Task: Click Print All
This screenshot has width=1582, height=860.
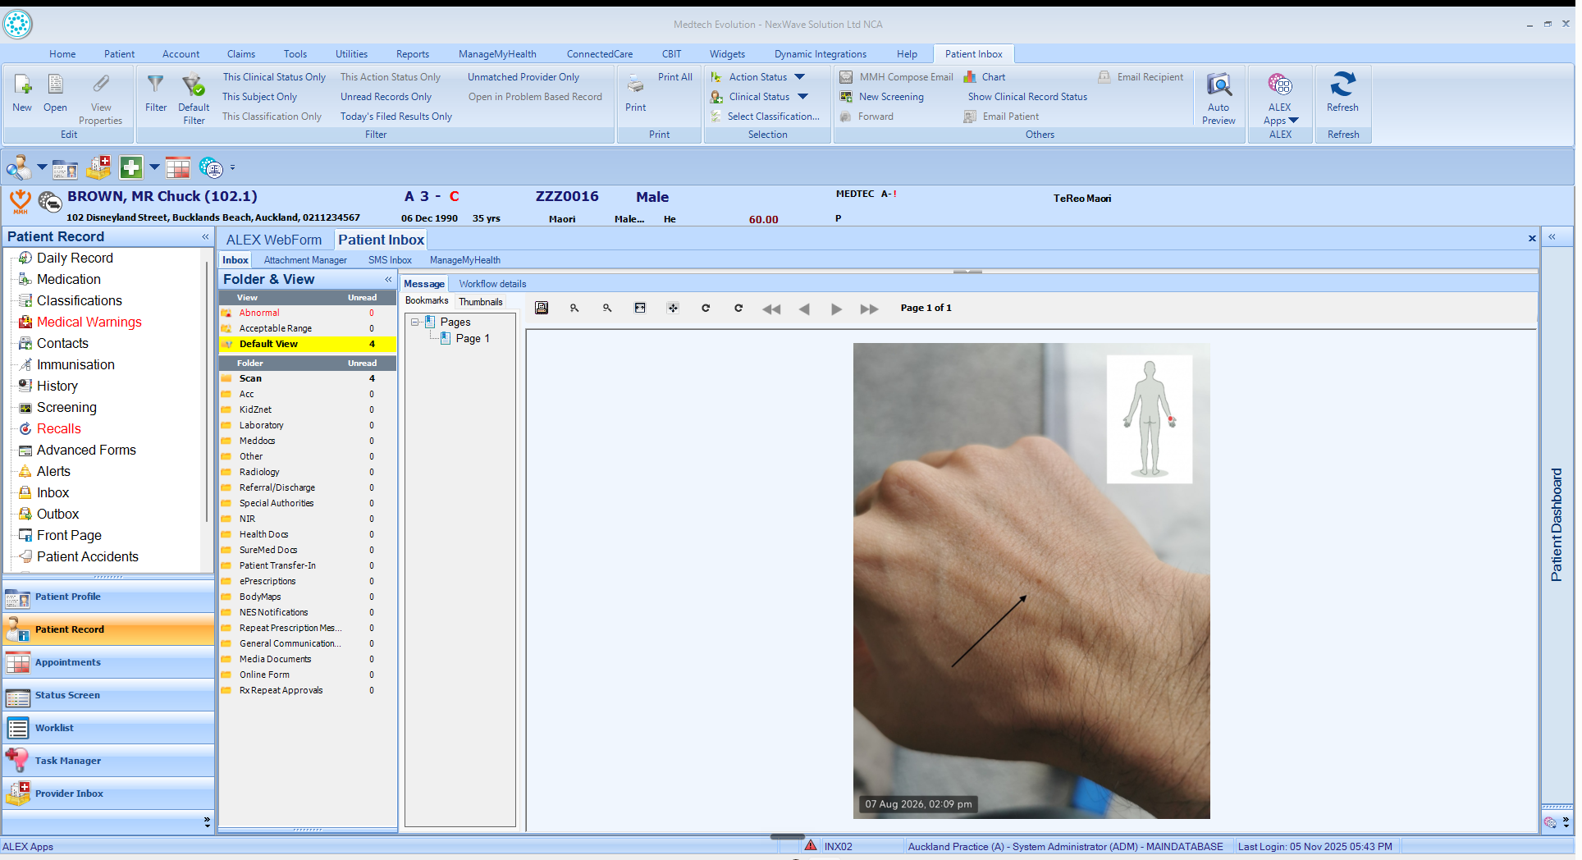Action: click(674, 77)
